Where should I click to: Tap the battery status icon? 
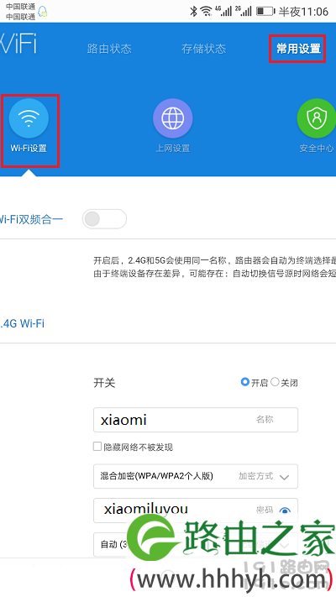click(265, 12)
